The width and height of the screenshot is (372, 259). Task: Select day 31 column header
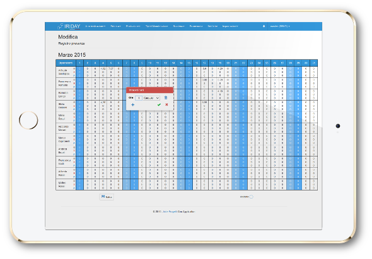(313, 63)
